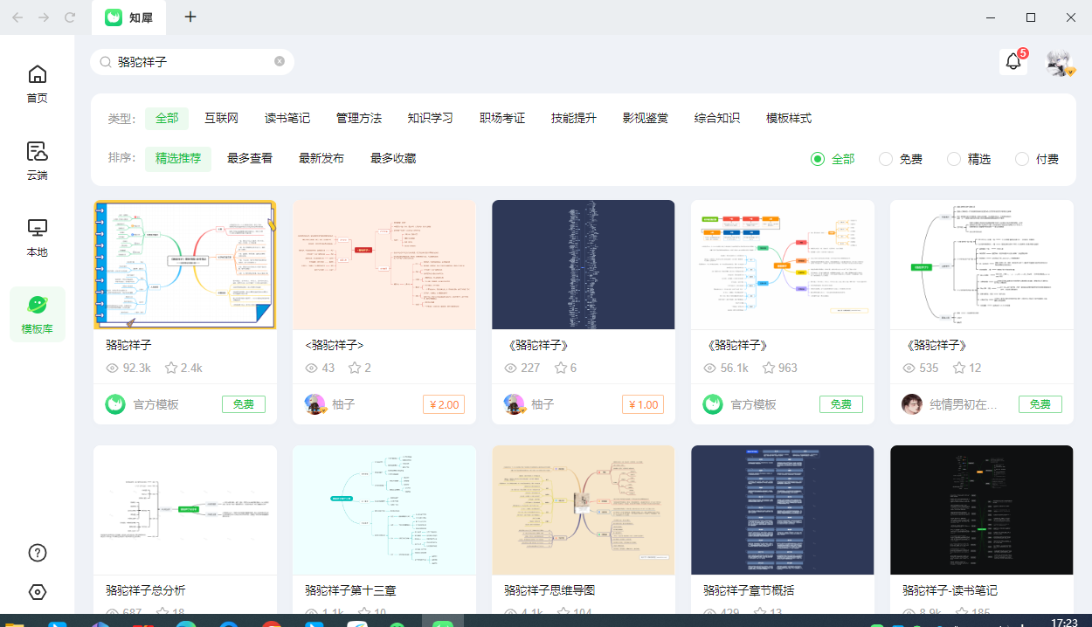Filter by 综合知识 category

pos(717,119)
